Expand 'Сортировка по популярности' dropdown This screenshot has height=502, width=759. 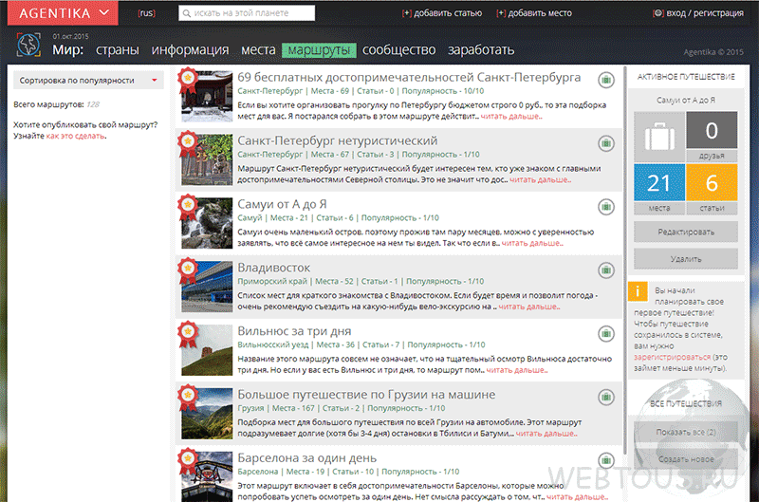[88, 81]
